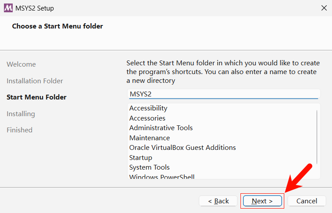Choose the Accessibility folder from list

(x=148, y=108)
